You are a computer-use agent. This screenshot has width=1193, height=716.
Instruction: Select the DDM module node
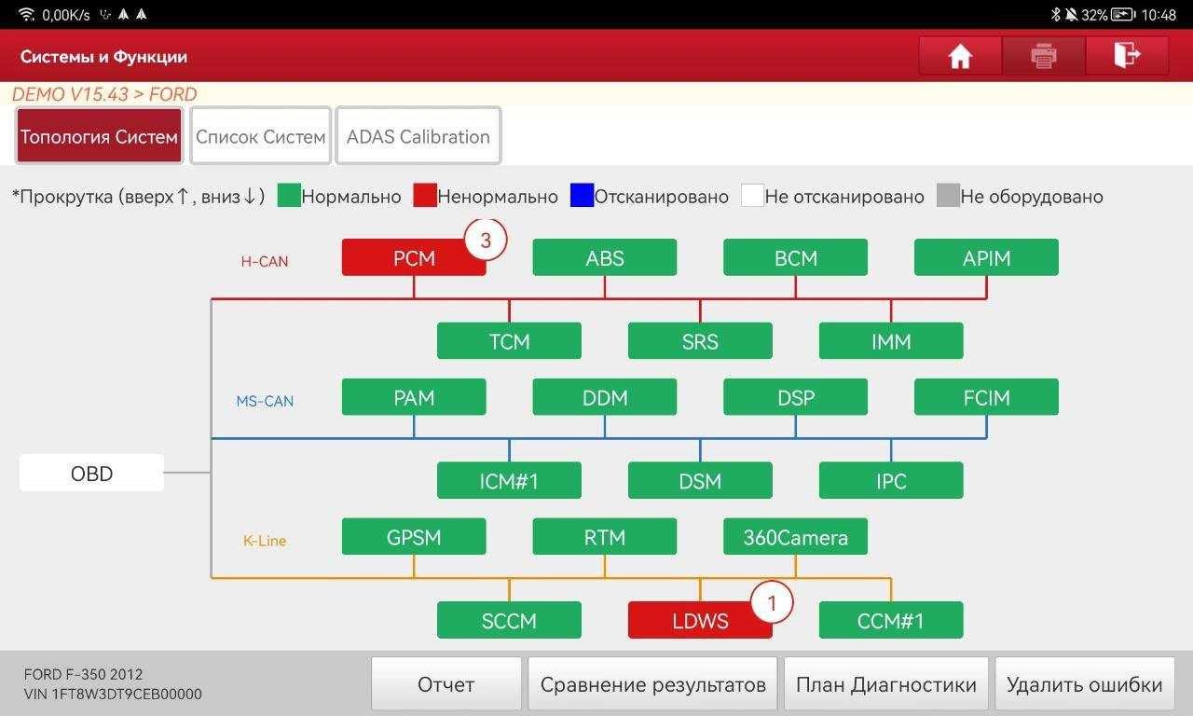click(605, 397)
